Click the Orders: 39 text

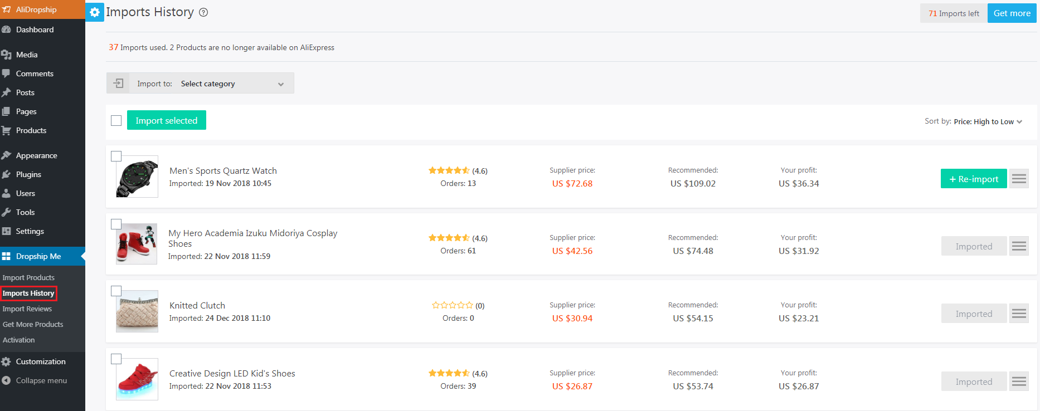tap(458, 386)
